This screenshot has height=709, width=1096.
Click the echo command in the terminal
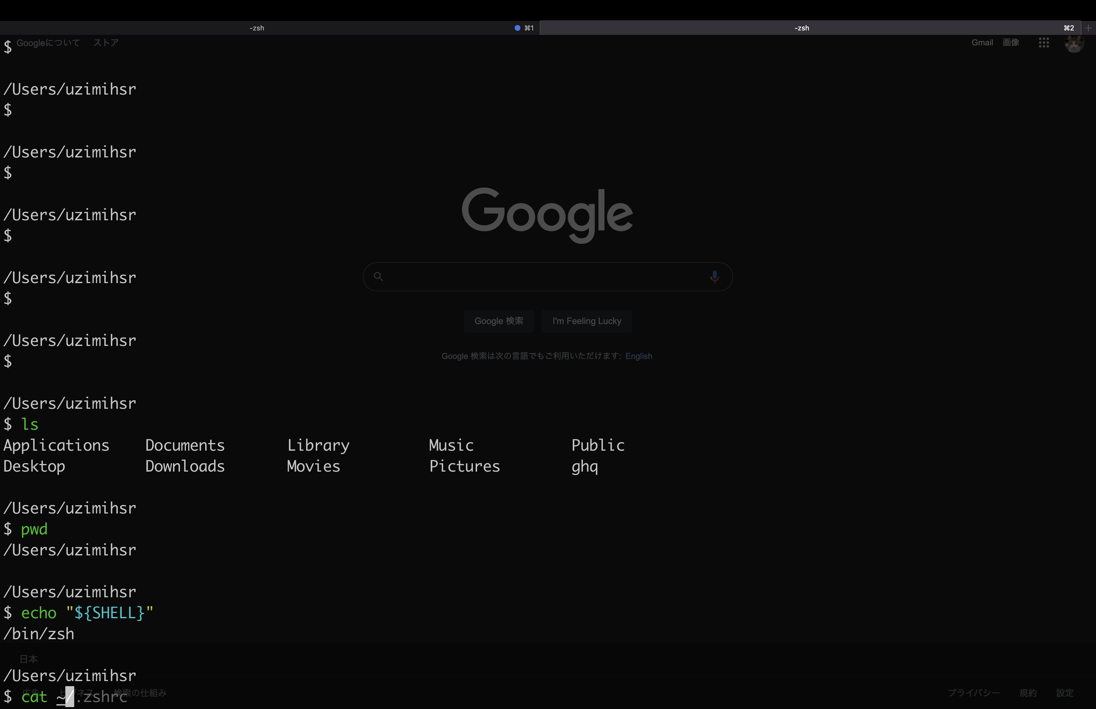coord(39,613)
